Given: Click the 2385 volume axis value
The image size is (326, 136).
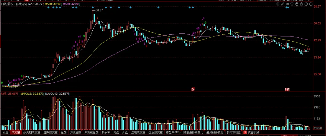Looking at the screenshot, I should pyautogui.click(x=317, y=108).
